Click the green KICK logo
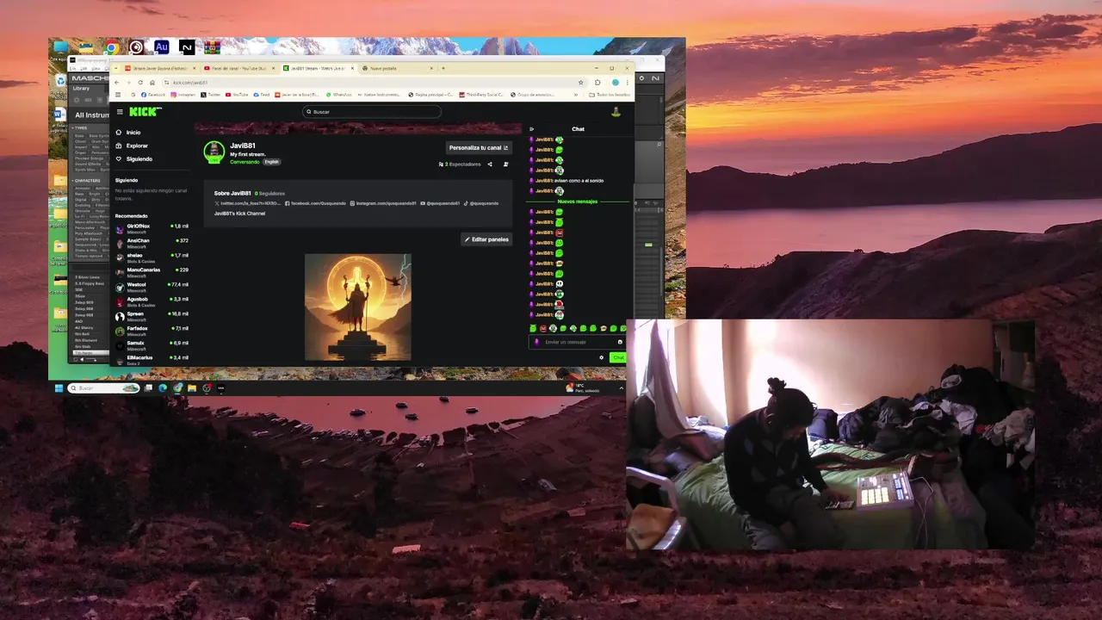Screen dimensions: 1102x620 (145, 112)
